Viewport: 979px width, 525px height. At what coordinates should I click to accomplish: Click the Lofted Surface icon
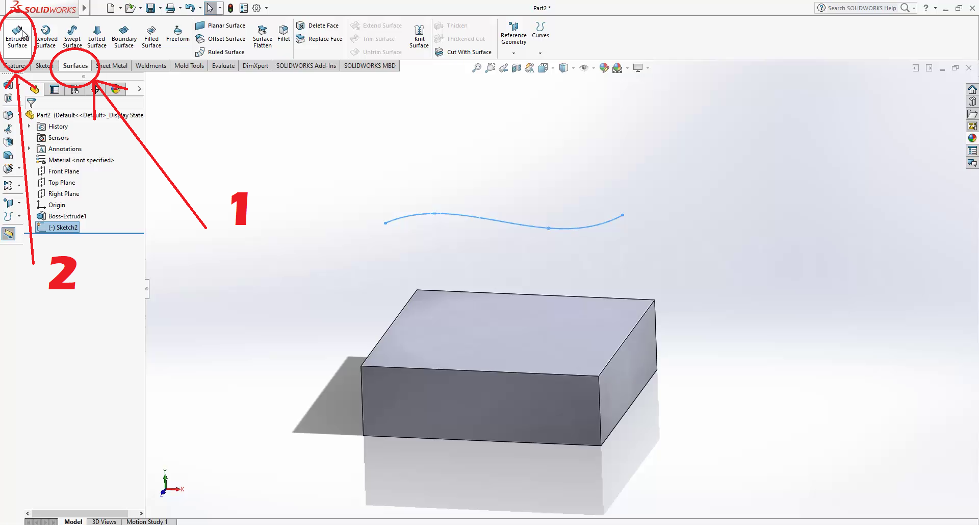tap(96, 37)
